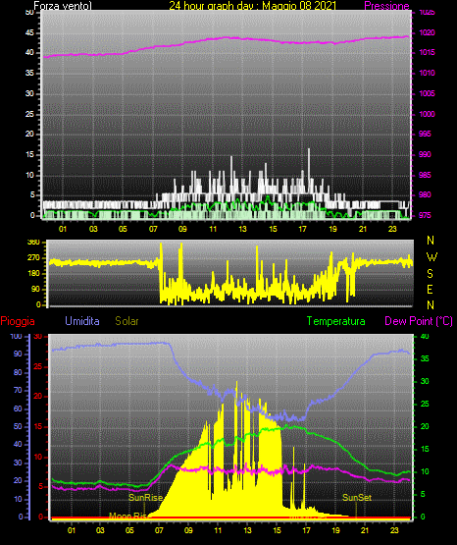Select pressure axis value '1020'
Screen dimensions: 457x545
(427, 32)
